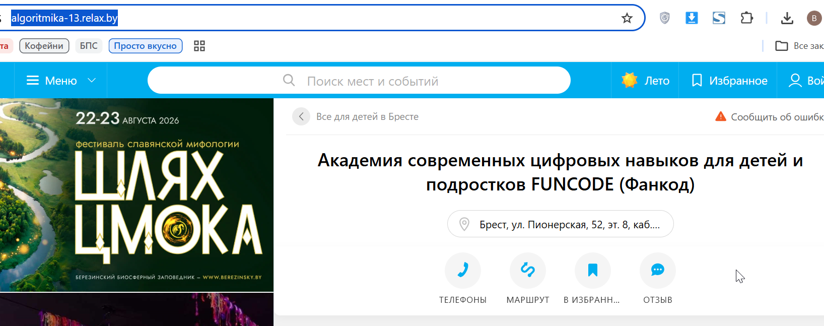Open the Шлях Цмока festival banner
This screenshot has width=824, height=326.
pyautogui.click(x=136, y=195)
